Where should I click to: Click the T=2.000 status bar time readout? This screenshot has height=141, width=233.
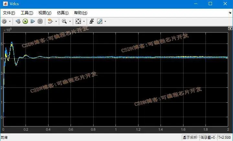click(x=225, y=137)
